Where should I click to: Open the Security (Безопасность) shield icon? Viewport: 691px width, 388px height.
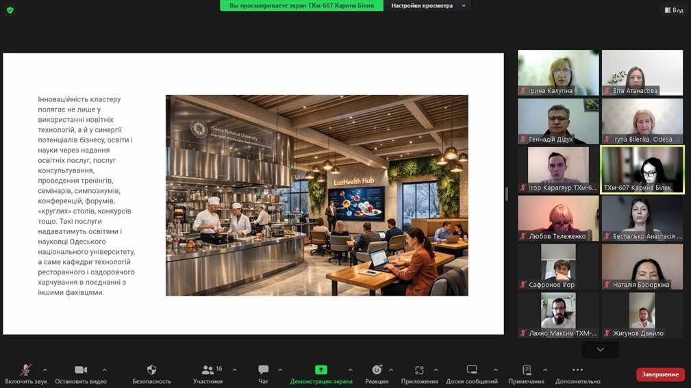click(151, 370)
